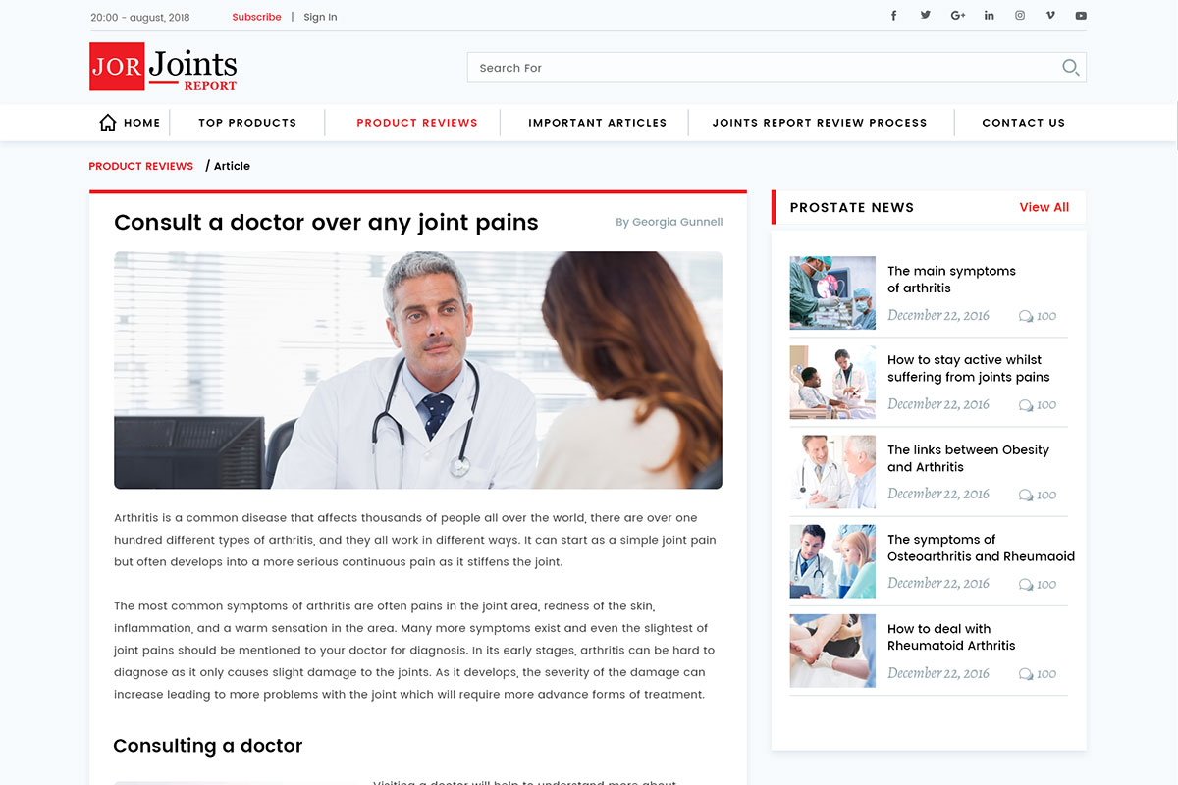Open the CONTACT US menu item
This screenshot has height=785, width=1178.
pos(1023,123)
